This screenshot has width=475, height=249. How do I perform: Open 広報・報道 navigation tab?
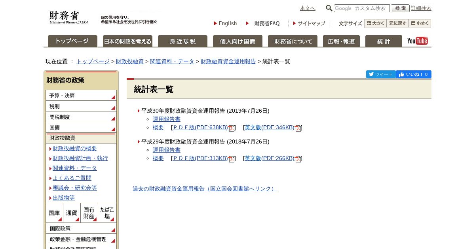pyautogui.click(x=341, y=41)
